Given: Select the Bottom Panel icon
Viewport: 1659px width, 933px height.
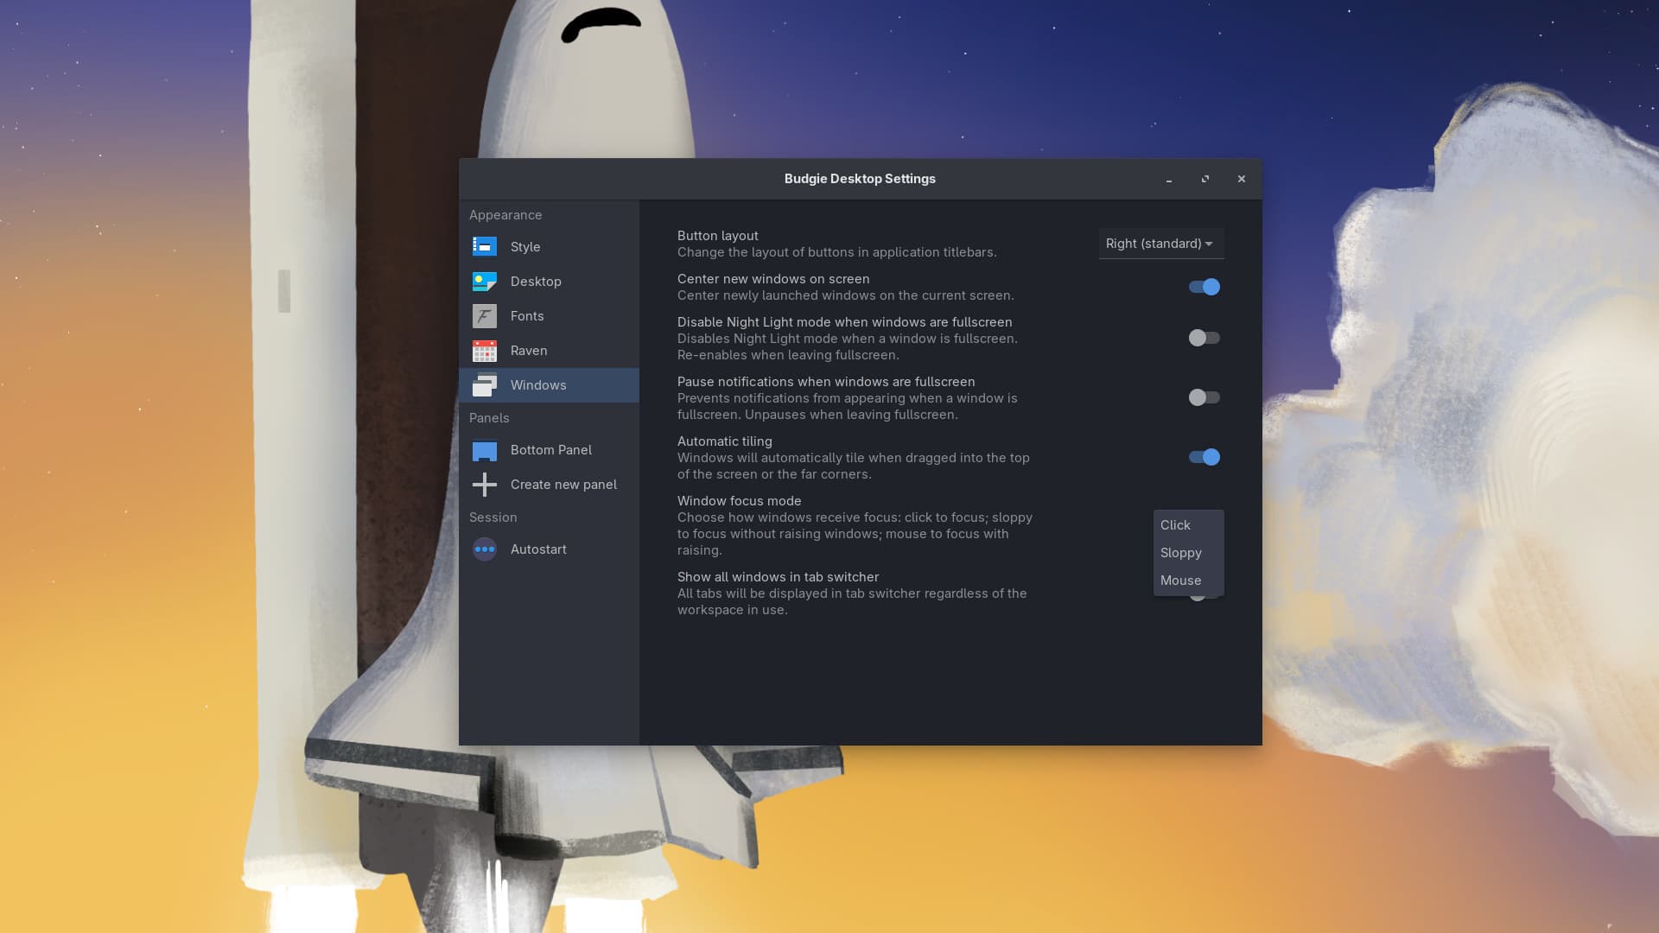Looking at the screenshot, I should (484, 450).
